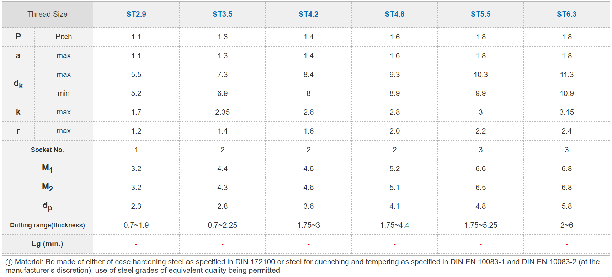
Task: Select the Drilling range(thickness) row label
Action: (x=47, y=225)
